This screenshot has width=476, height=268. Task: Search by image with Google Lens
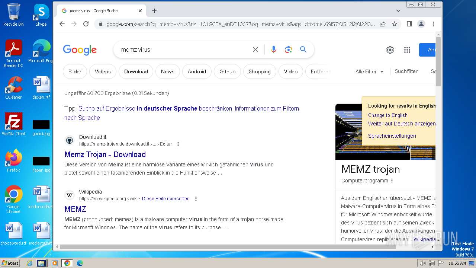point(288,50)
